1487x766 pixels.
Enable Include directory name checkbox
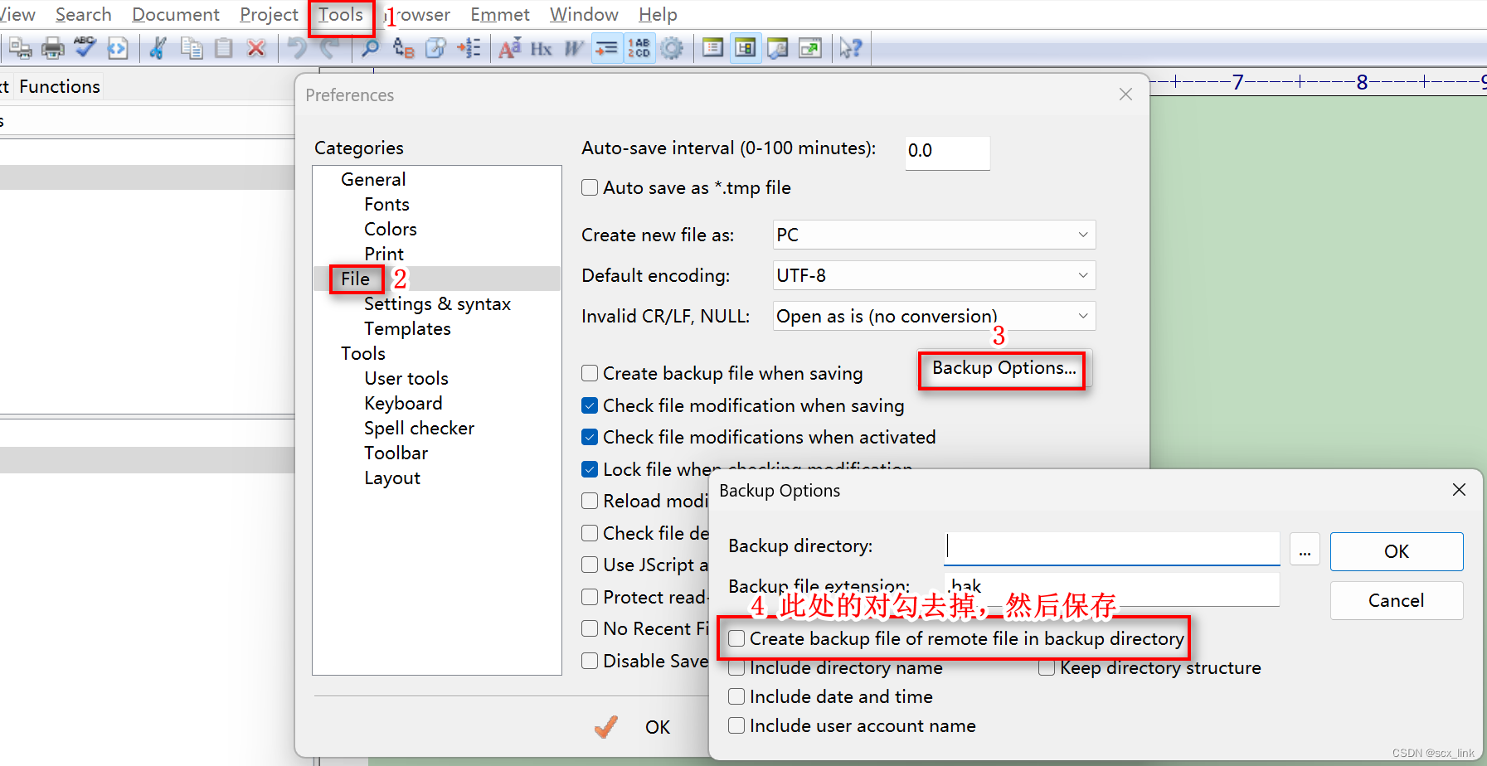(x=736, y=668)
